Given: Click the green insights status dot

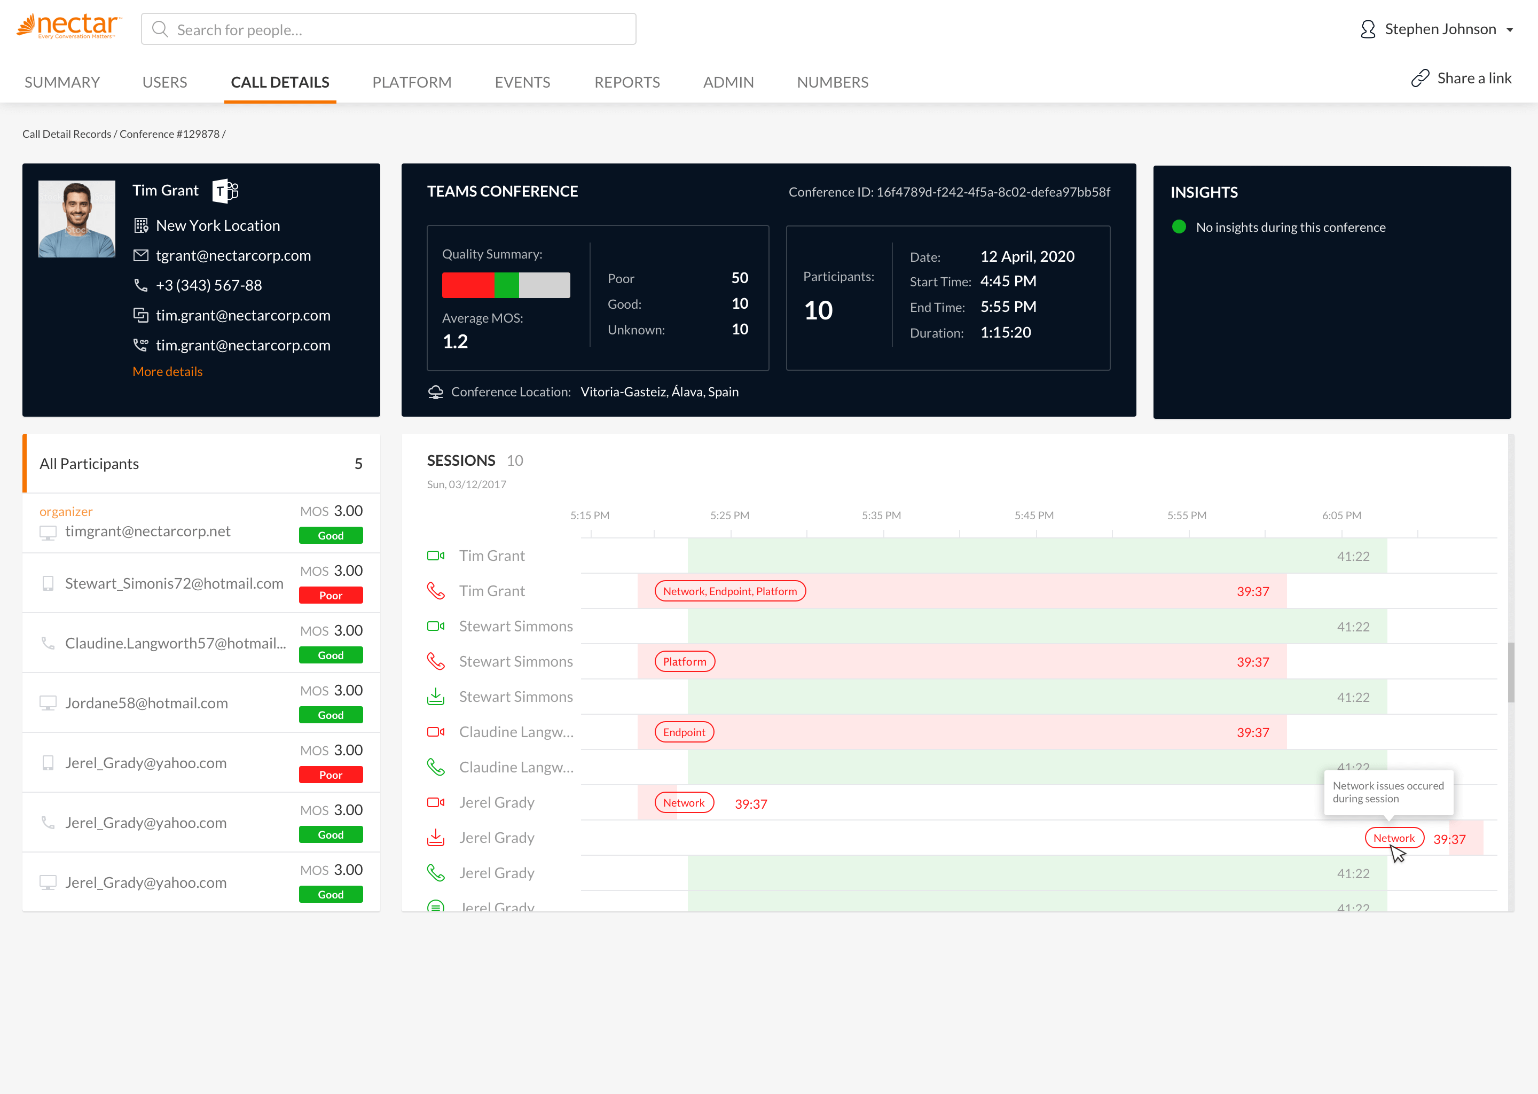Looking at the screenshot, I should [x=1179, y=227].
